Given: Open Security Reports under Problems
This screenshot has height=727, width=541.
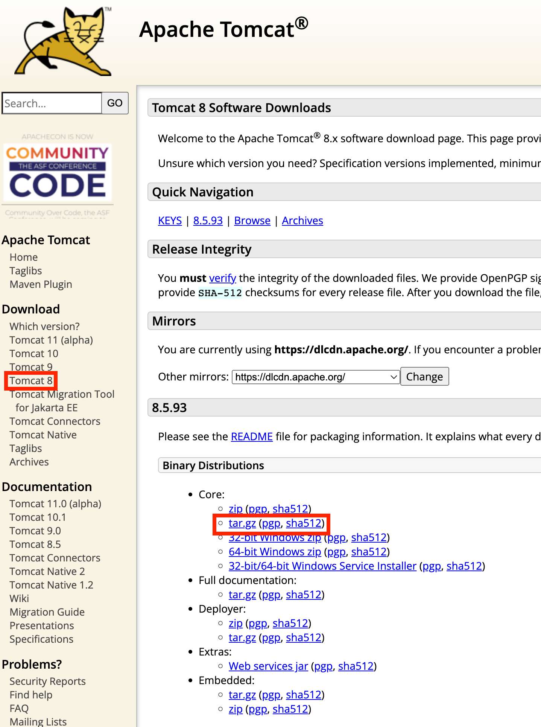Looking at the screenshot, I should click(47, 681).
